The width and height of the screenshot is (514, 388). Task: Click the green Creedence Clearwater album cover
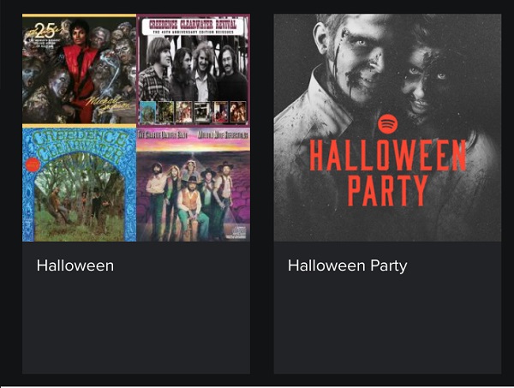tap(79, 184)
